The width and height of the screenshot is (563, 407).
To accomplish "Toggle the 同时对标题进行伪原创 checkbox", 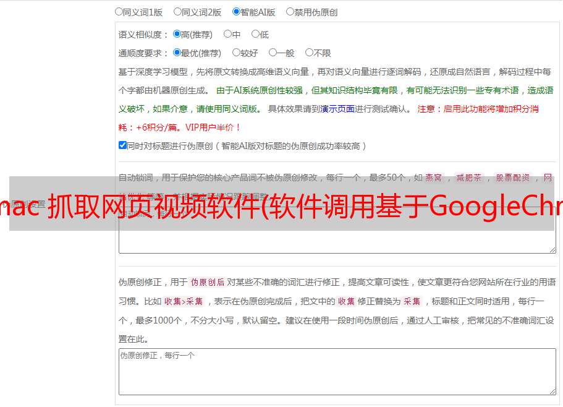I will coord(122,145).
